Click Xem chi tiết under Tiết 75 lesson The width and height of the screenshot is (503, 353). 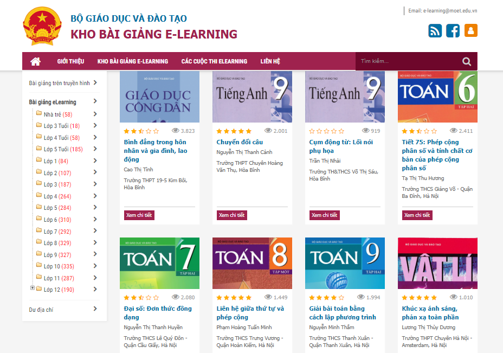(417, 215)
